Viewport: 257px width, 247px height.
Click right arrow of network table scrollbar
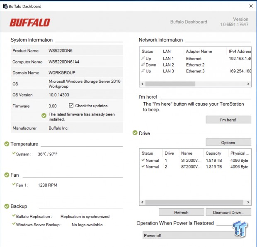(248, 84)
